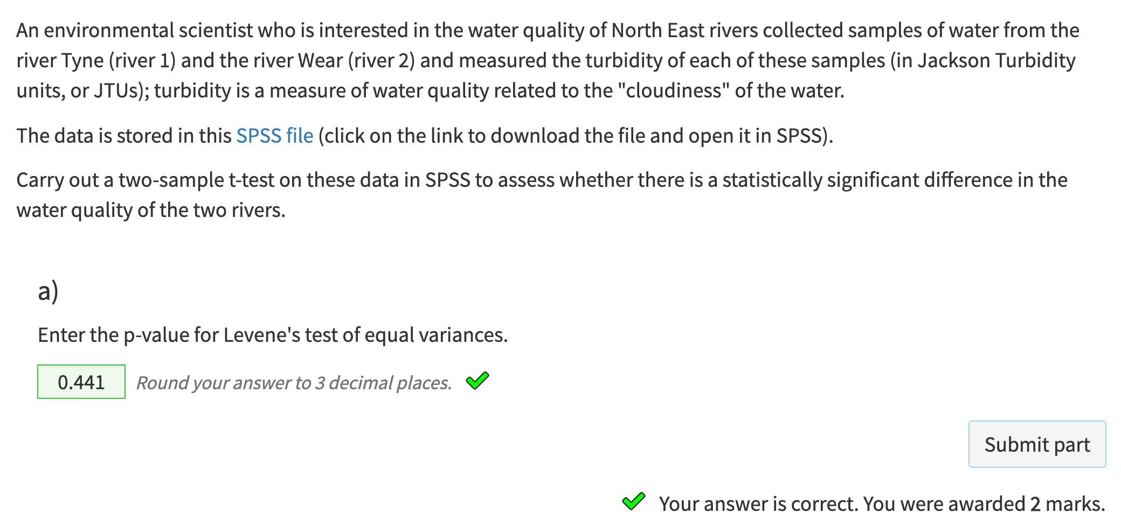Click the quoted word "cloudiness"
Viewport: 1121px width, 527px height.
(674, 90)
